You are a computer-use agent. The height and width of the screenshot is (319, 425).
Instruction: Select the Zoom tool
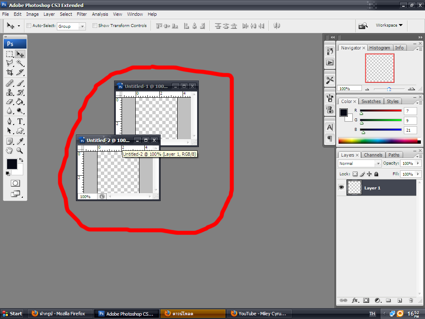20,150
